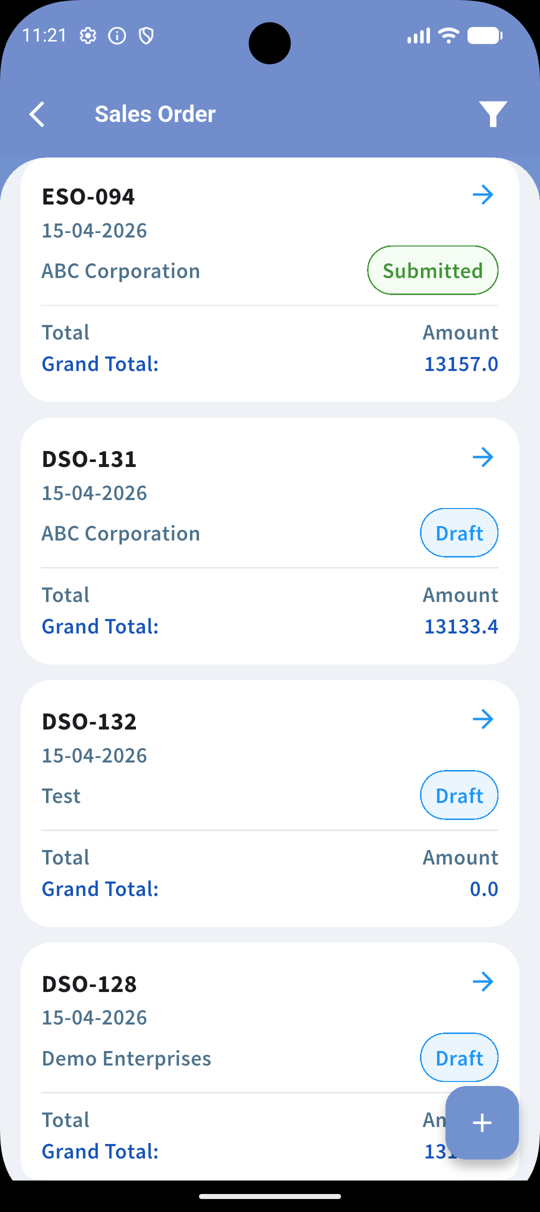This screenshot has height=1212, width=540.
Task: Click the Submitted status badge
Action: point(433,270)
